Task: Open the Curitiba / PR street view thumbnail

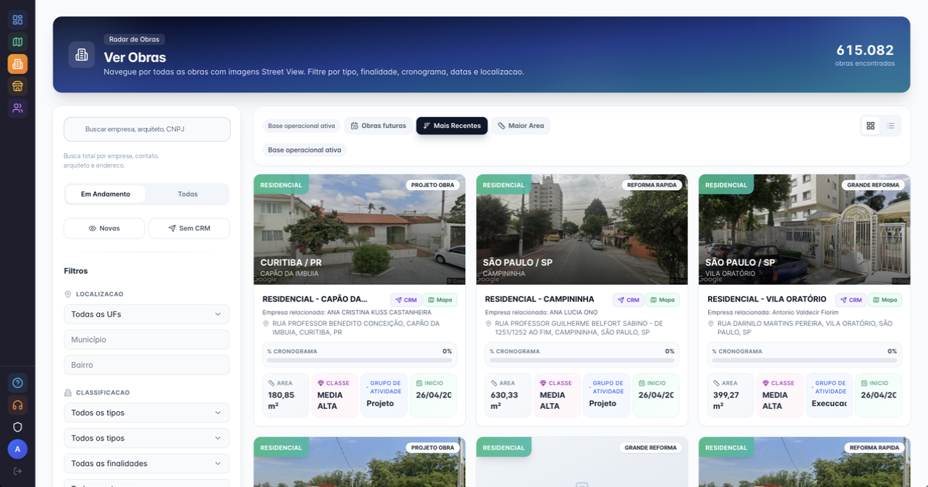Action: click(359, 229)
